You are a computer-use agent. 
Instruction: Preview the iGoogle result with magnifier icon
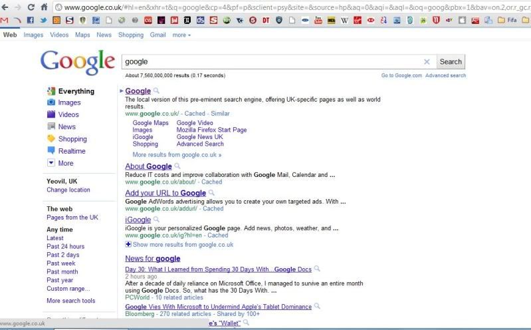click(x=156, y=219)
